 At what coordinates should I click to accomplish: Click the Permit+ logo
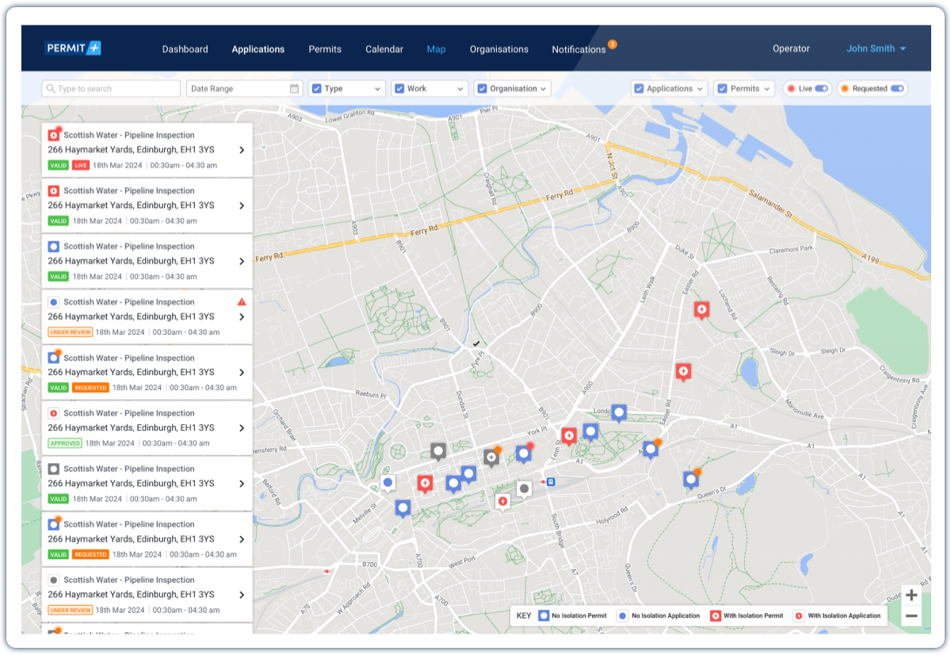pyautogui.click(x=73, y=48)
